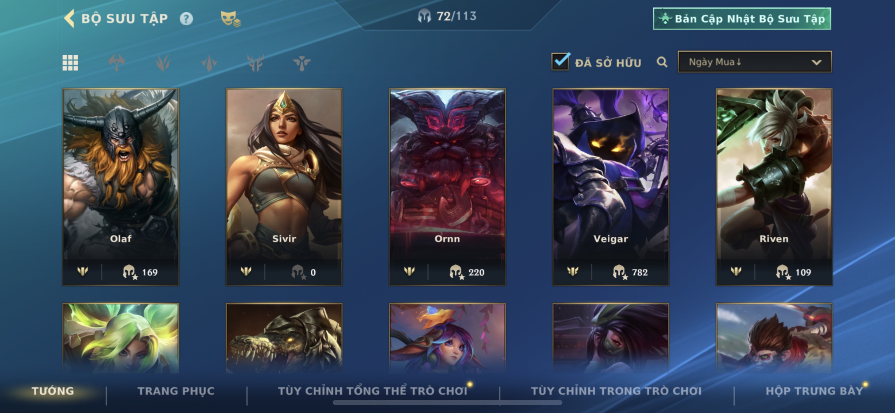Switch to the Trang Phục tab
Image resolution: width=895 pixels, height=413 pixels.
tap(176, 391)
